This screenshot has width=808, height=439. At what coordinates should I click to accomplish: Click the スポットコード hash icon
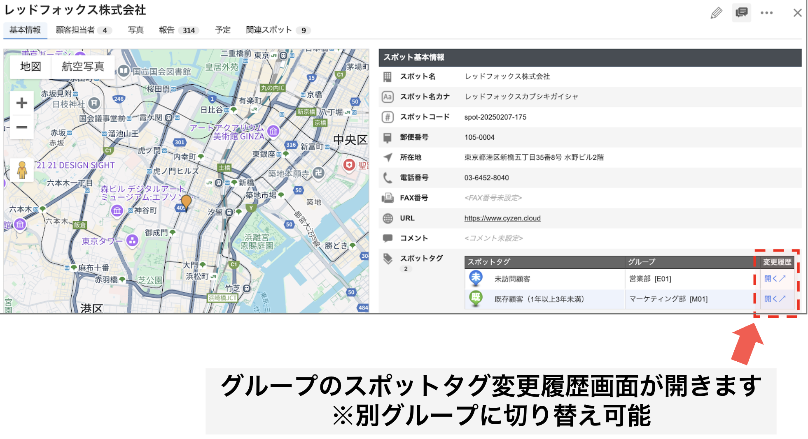click(x=387, y=117)
